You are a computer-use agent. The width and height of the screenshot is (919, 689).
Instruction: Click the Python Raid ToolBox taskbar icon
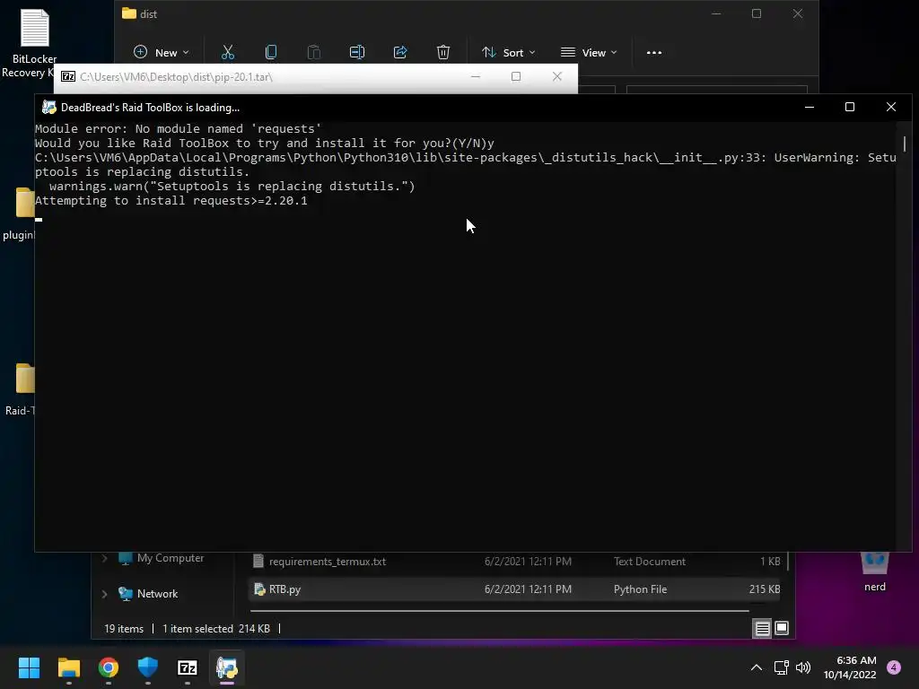click(x=227, y=667)
